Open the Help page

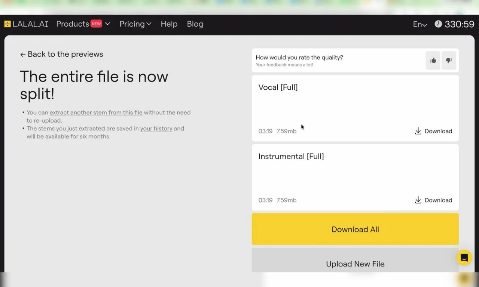tap(169, 24)
